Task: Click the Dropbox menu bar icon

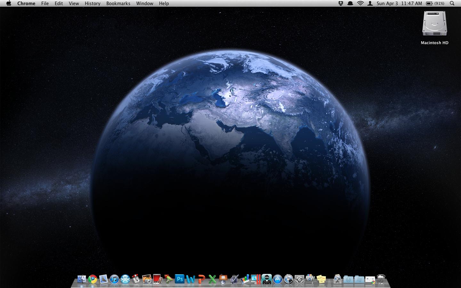Action: (x=341, y=4)
